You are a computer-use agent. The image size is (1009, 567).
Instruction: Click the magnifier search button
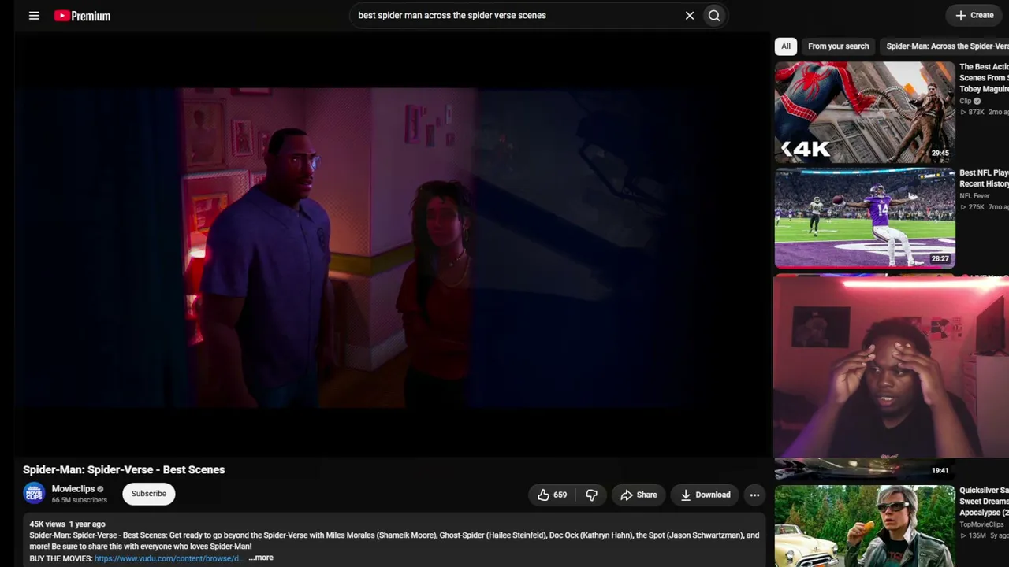(x=714, y=15)
